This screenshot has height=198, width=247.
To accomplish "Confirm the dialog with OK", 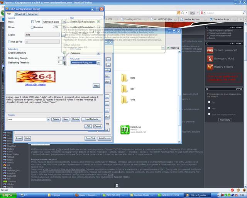I will (88, 126).
